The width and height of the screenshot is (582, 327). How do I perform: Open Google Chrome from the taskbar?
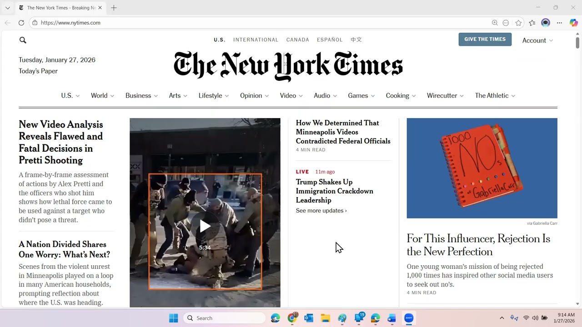click(x=292, y=318)
